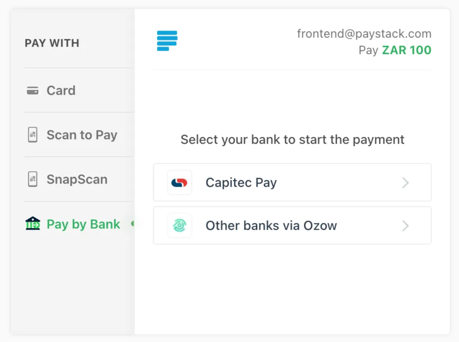Screen dimensions: 459x342
Task: Choose Capitec Pay as your bank
Action: [x=241, y=183]
